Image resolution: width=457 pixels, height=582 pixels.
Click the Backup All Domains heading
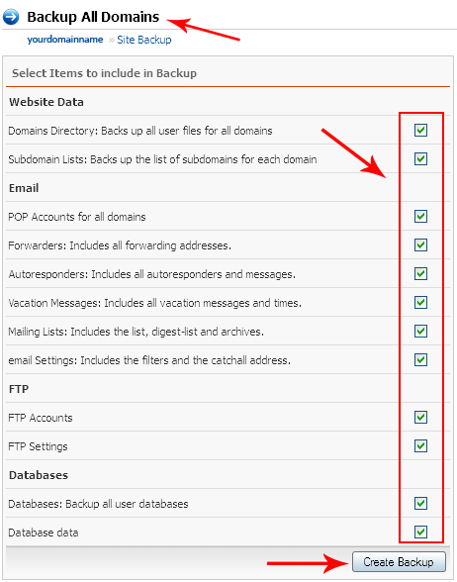coord(93,17)
